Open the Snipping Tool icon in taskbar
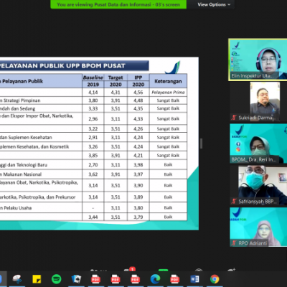Viewport: 287px width, 287px height. tap(17, 279)
